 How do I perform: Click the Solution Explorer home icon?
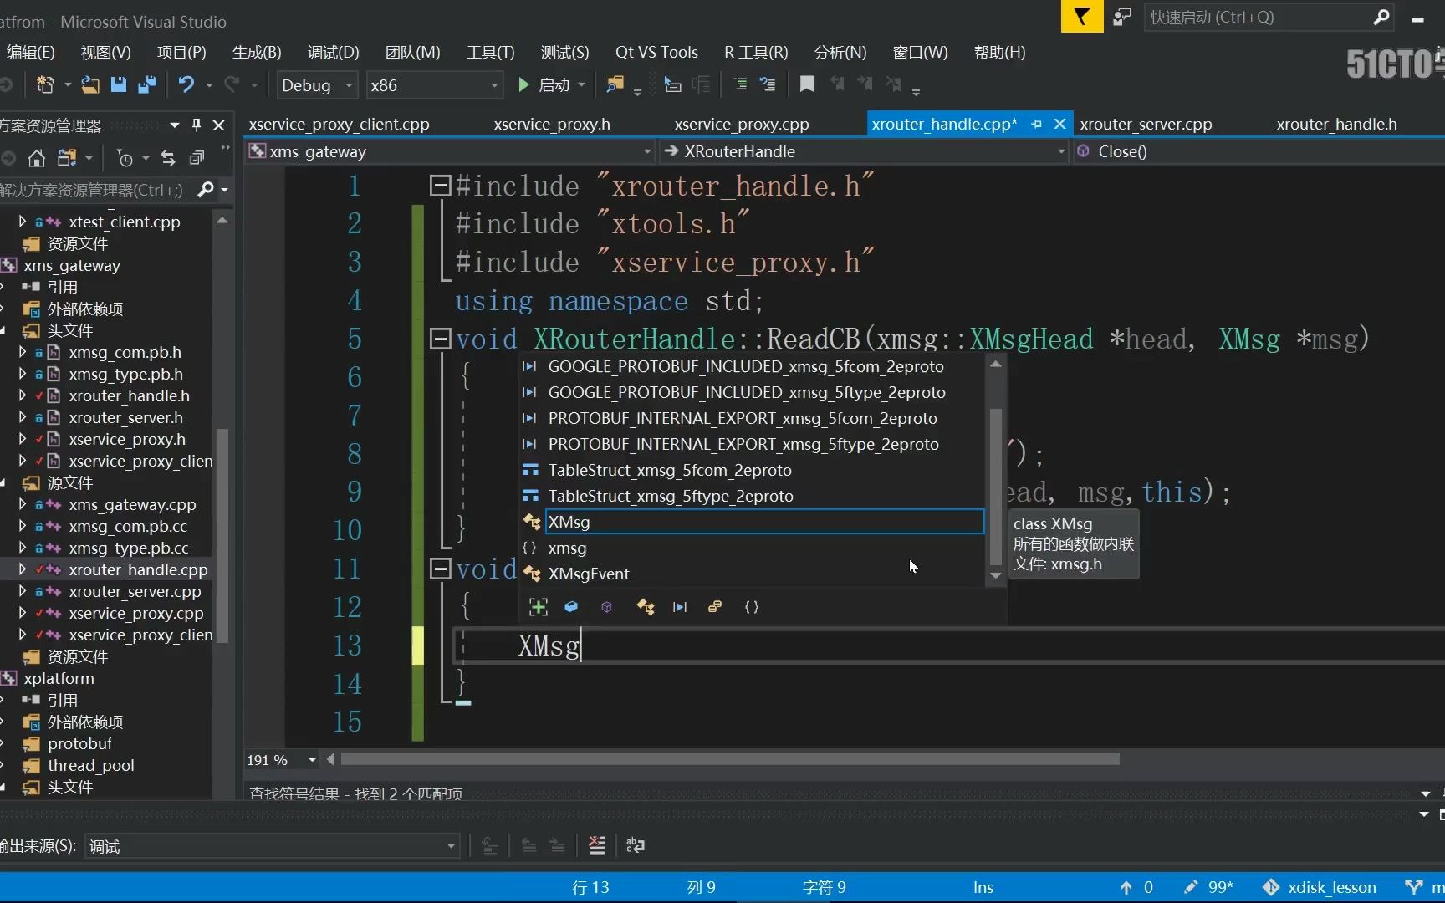pos(36,158)
